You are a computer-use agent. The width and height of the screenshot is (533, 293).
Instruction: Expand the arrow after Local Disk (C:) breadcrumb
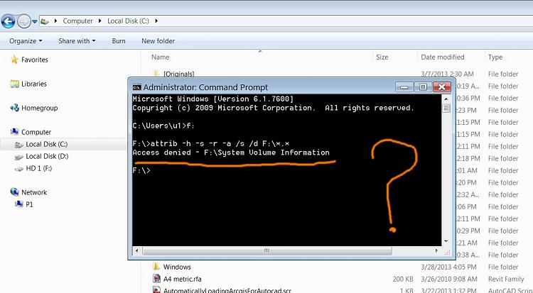pos(156,21)
